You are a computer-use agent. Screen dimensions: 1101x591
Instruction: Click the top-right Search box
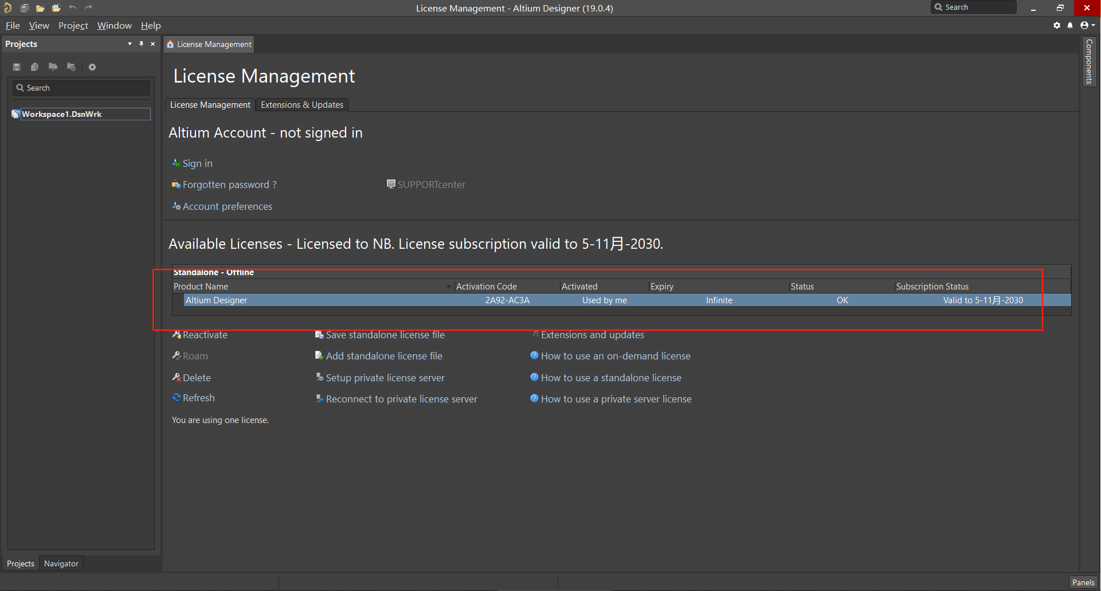click(x=974, y=7)
